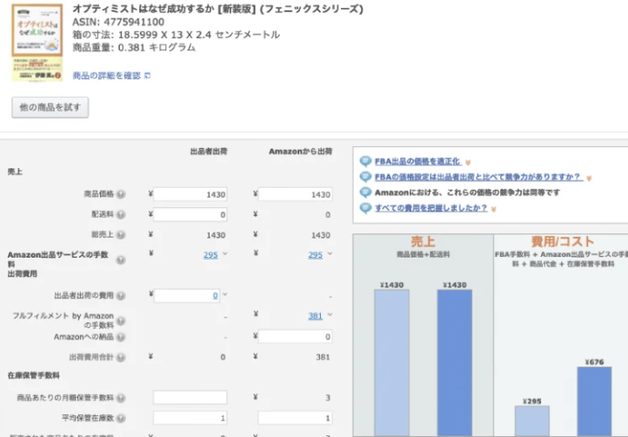Click 381 FBA fee link
The image size is (628, 437).
point(316,316)
